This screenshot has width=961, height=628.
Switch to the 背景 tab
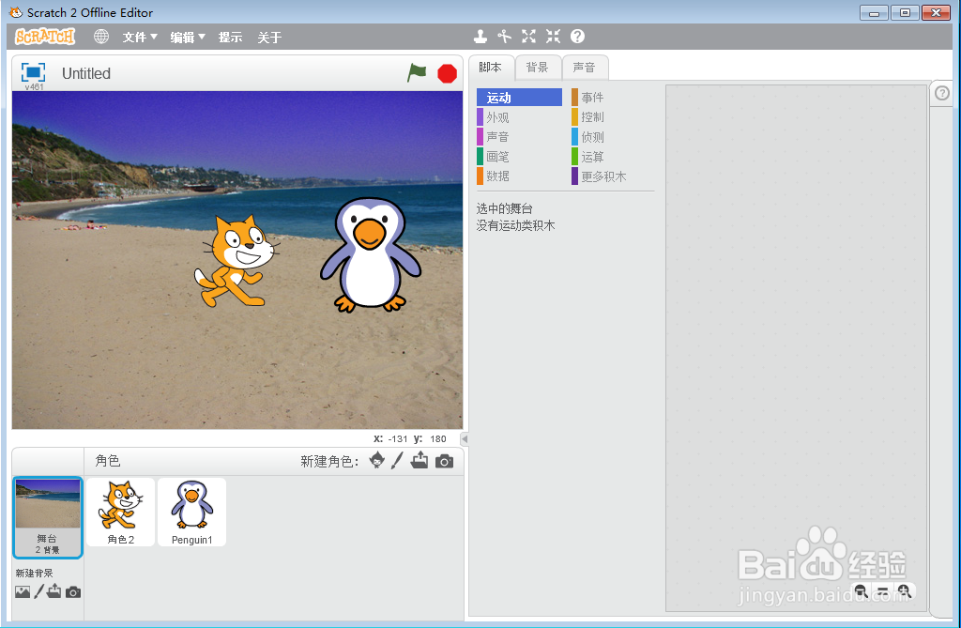point(538,67)
